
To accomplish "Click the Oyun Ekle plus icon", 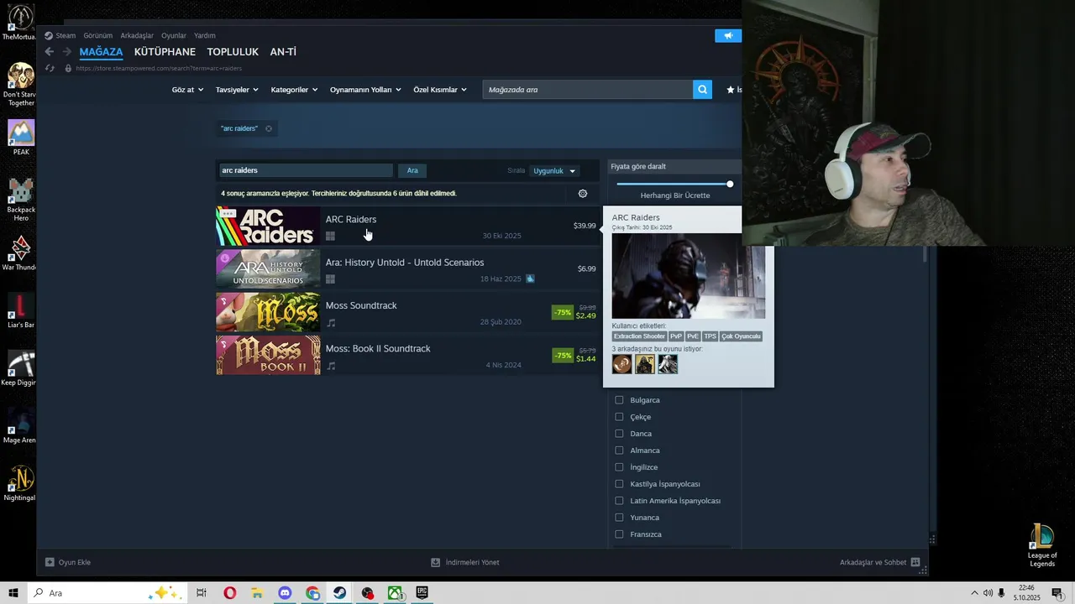I will (x=50, y=562).
